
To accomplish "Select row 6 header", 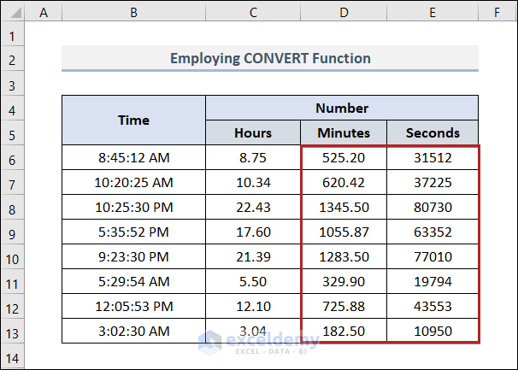I will click(x=12, y=157).
